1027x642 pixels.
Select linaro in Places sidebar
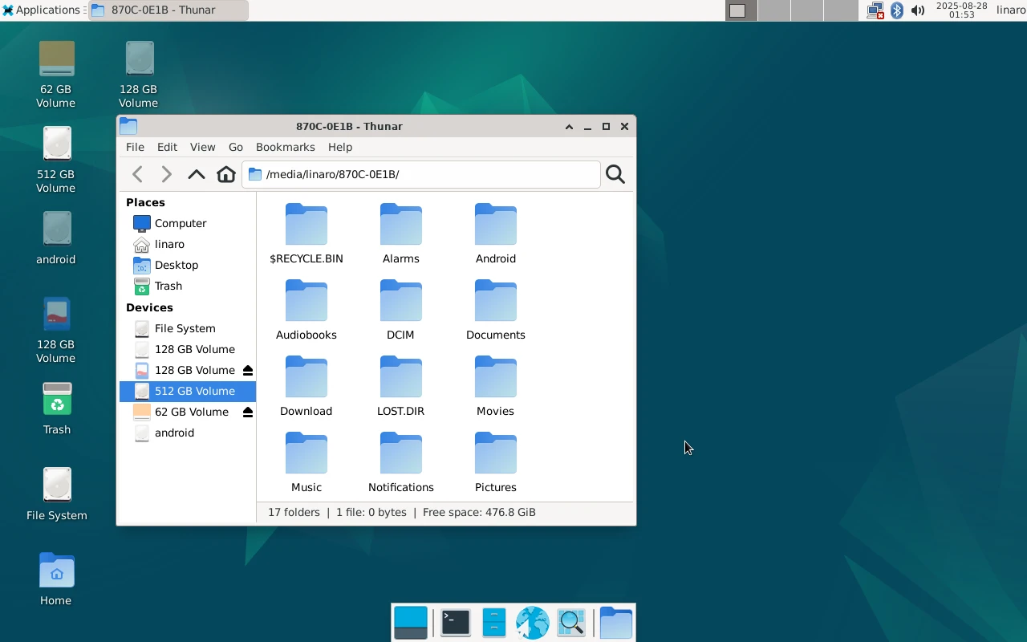188,244
